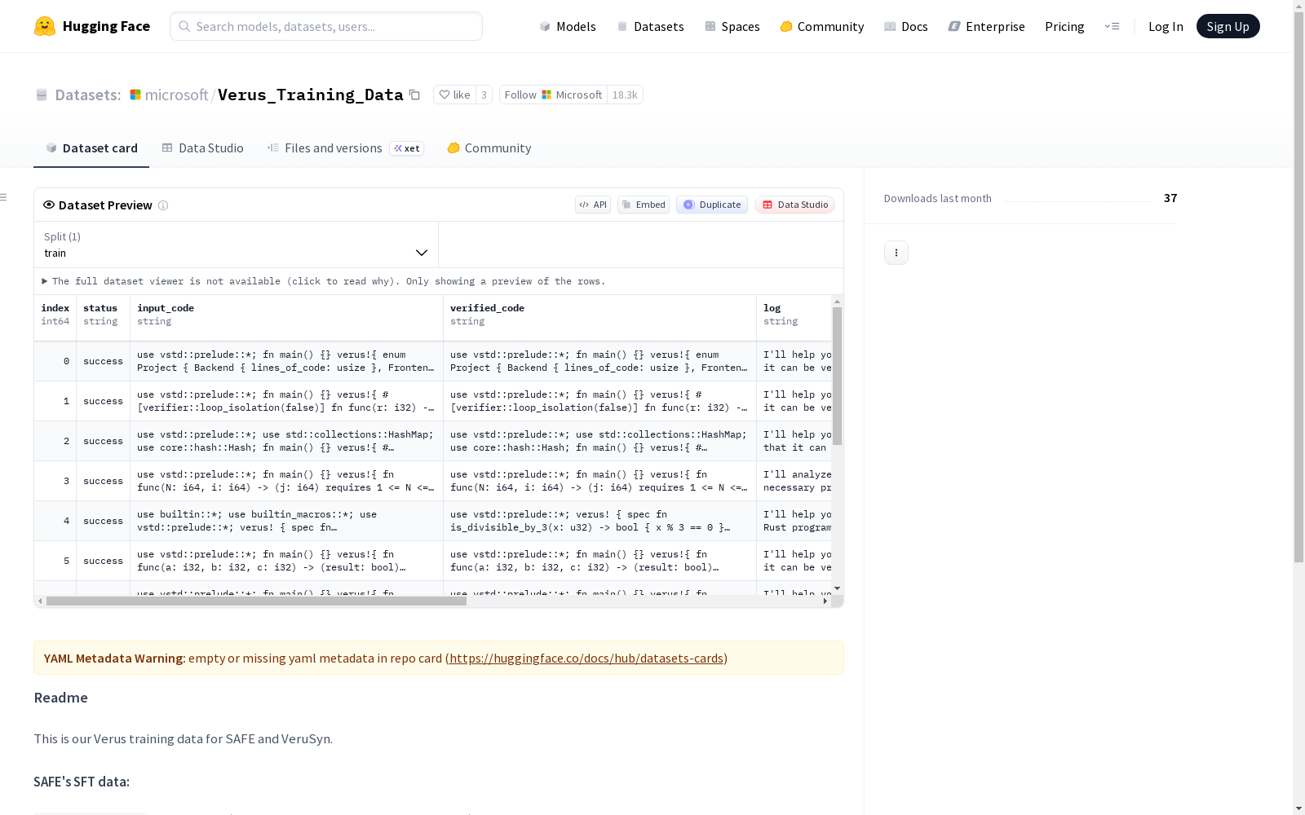Image resolution: width=1305 pixels, height=815 pixels.
Task: Click the downloads last month value 37
Action: coord(1170,198)
